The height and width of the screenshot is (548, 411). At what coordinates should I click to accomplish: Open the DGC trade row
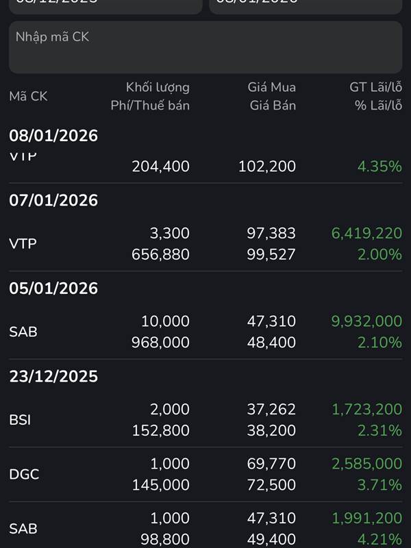(x=206, y=474)
